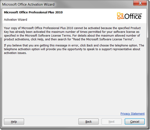The height and width of the screenshot is (130, 150).
Task: Open the Privacy Statement link
Action: click(133, 114)
